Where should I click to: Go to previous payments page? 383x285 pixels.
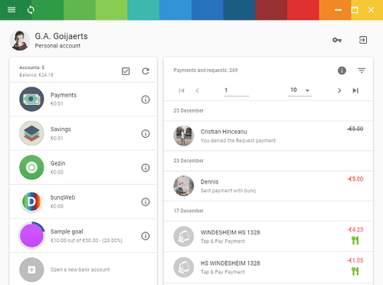197,90
